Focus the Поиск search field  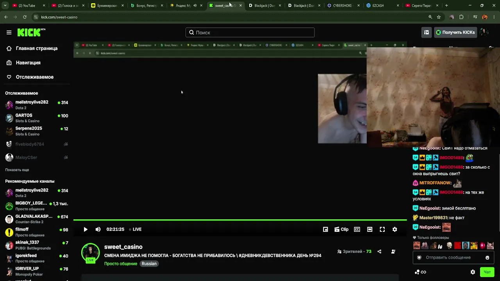coord(250,32)
